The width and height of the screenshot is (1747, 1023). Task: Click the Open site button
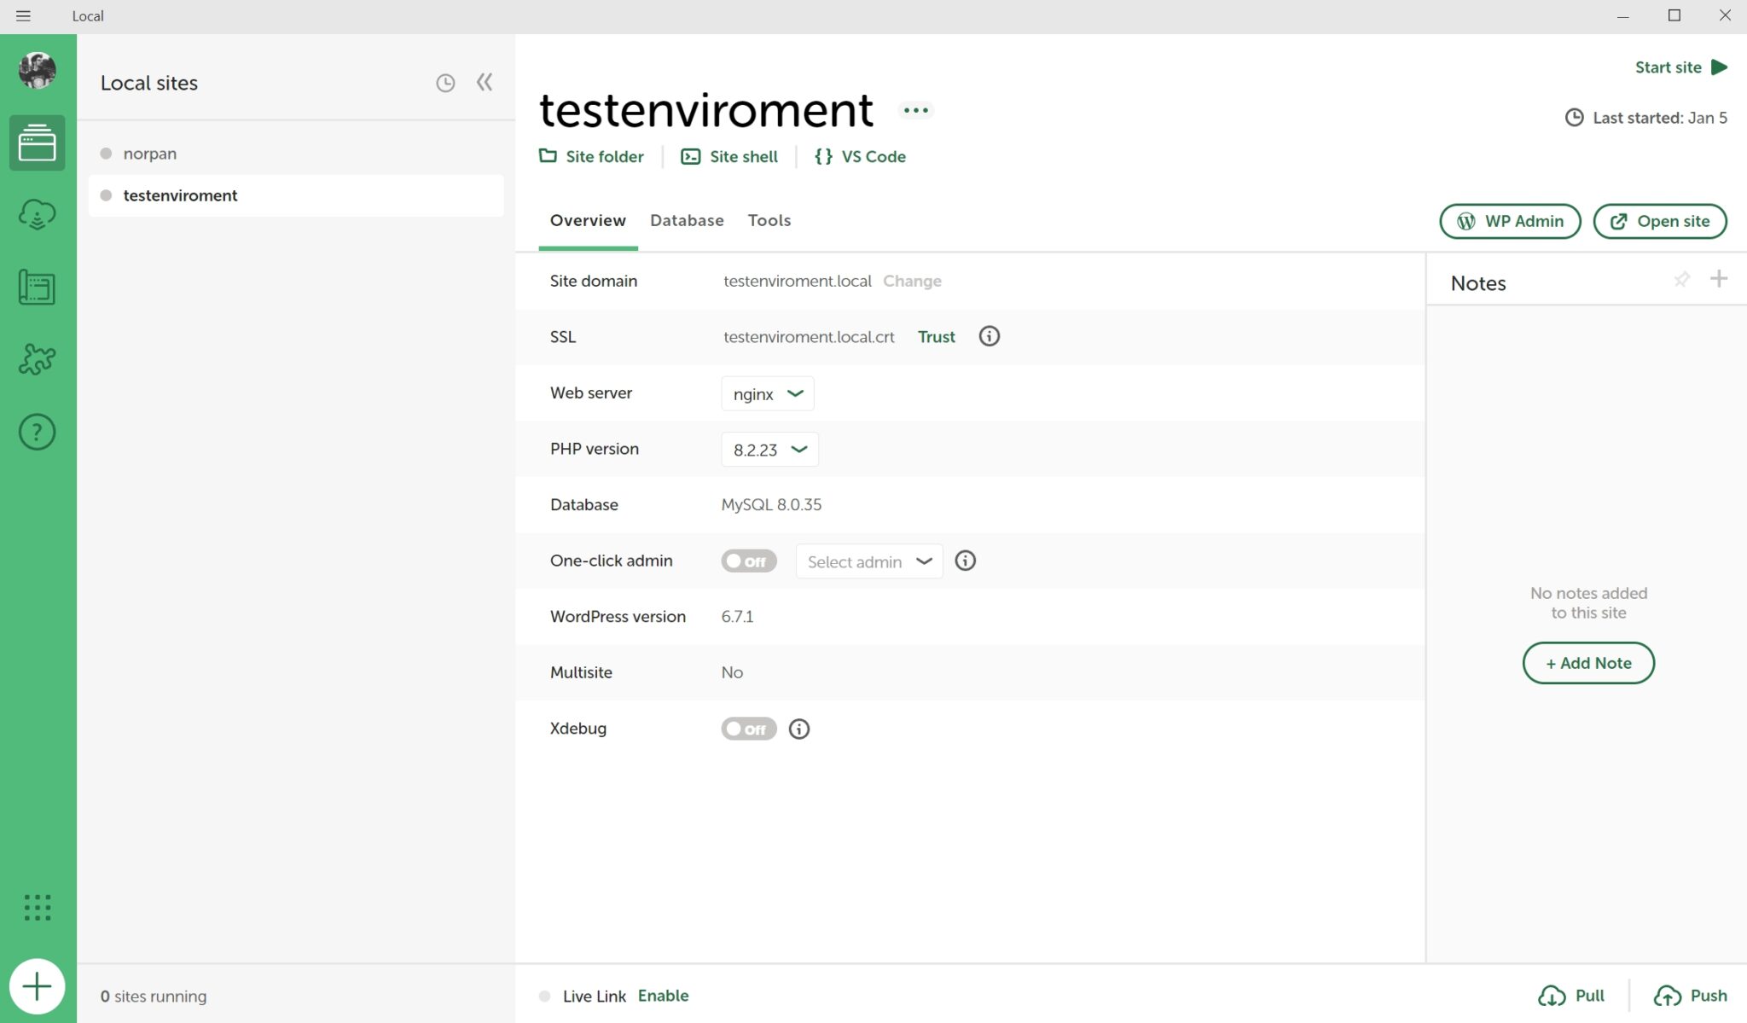[1660, 221]
